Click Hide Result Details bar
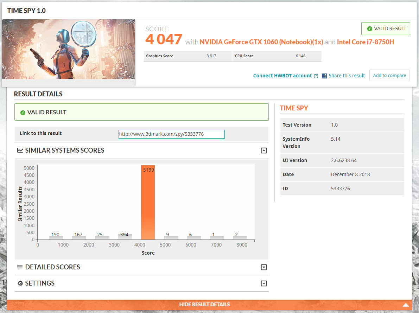 pos(209,305)
